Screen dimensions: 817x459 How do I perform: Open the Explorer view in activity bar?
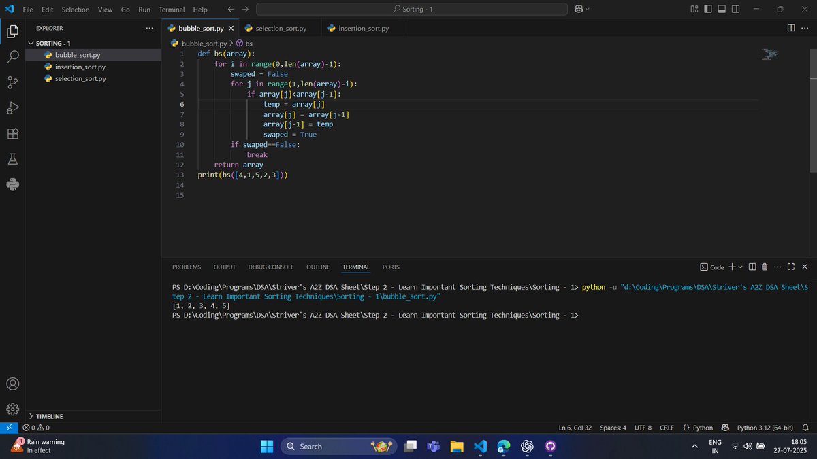(x=12, y=31)
